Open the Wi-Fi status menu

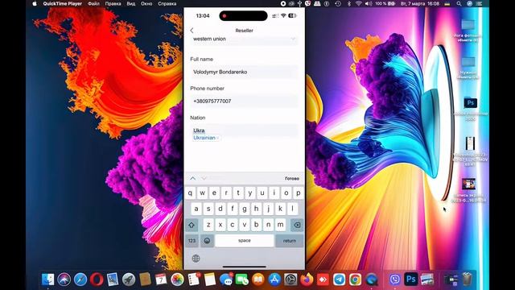click(x=359, y=3)
